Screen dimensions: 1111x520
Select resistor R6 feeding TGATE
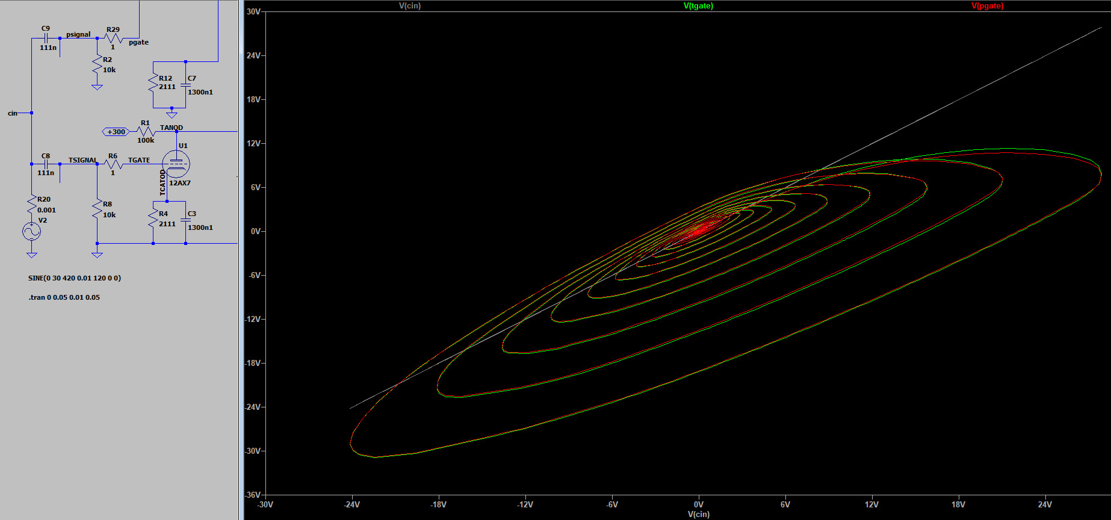pyautogui.click(x=113, y=164)
